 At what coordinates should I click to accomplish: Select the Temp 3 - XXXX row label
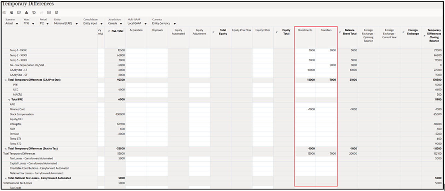tap(18, 60)
